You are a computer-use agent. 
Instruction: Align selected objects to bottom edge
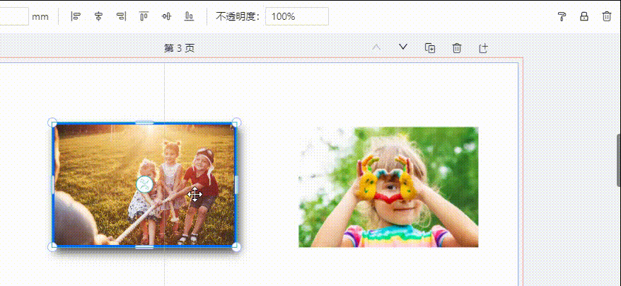click(190, 16)
